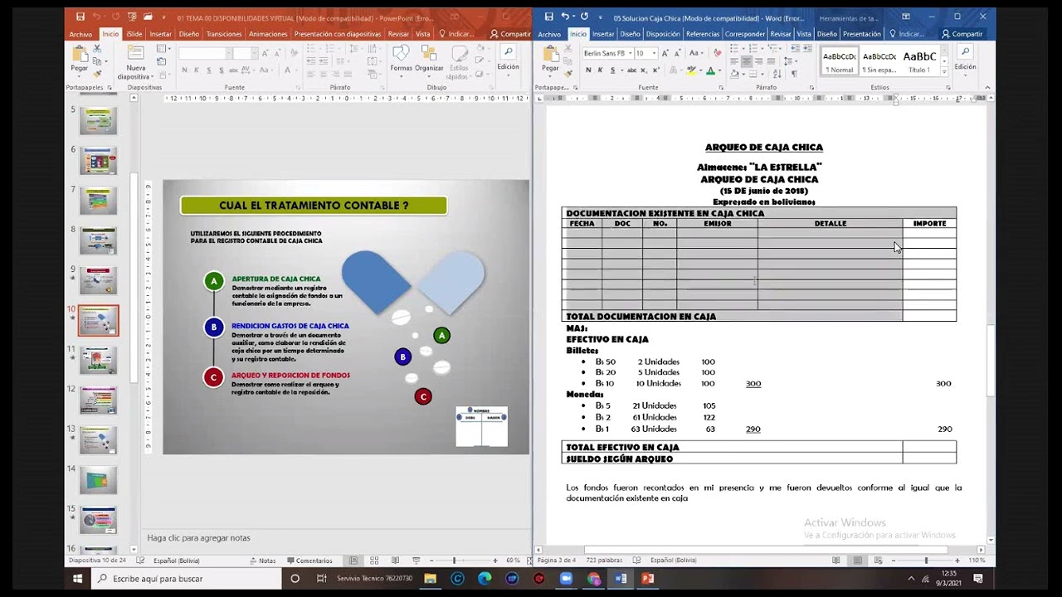Open the Berlin Sans FB font dropdown

click(631, 53)
